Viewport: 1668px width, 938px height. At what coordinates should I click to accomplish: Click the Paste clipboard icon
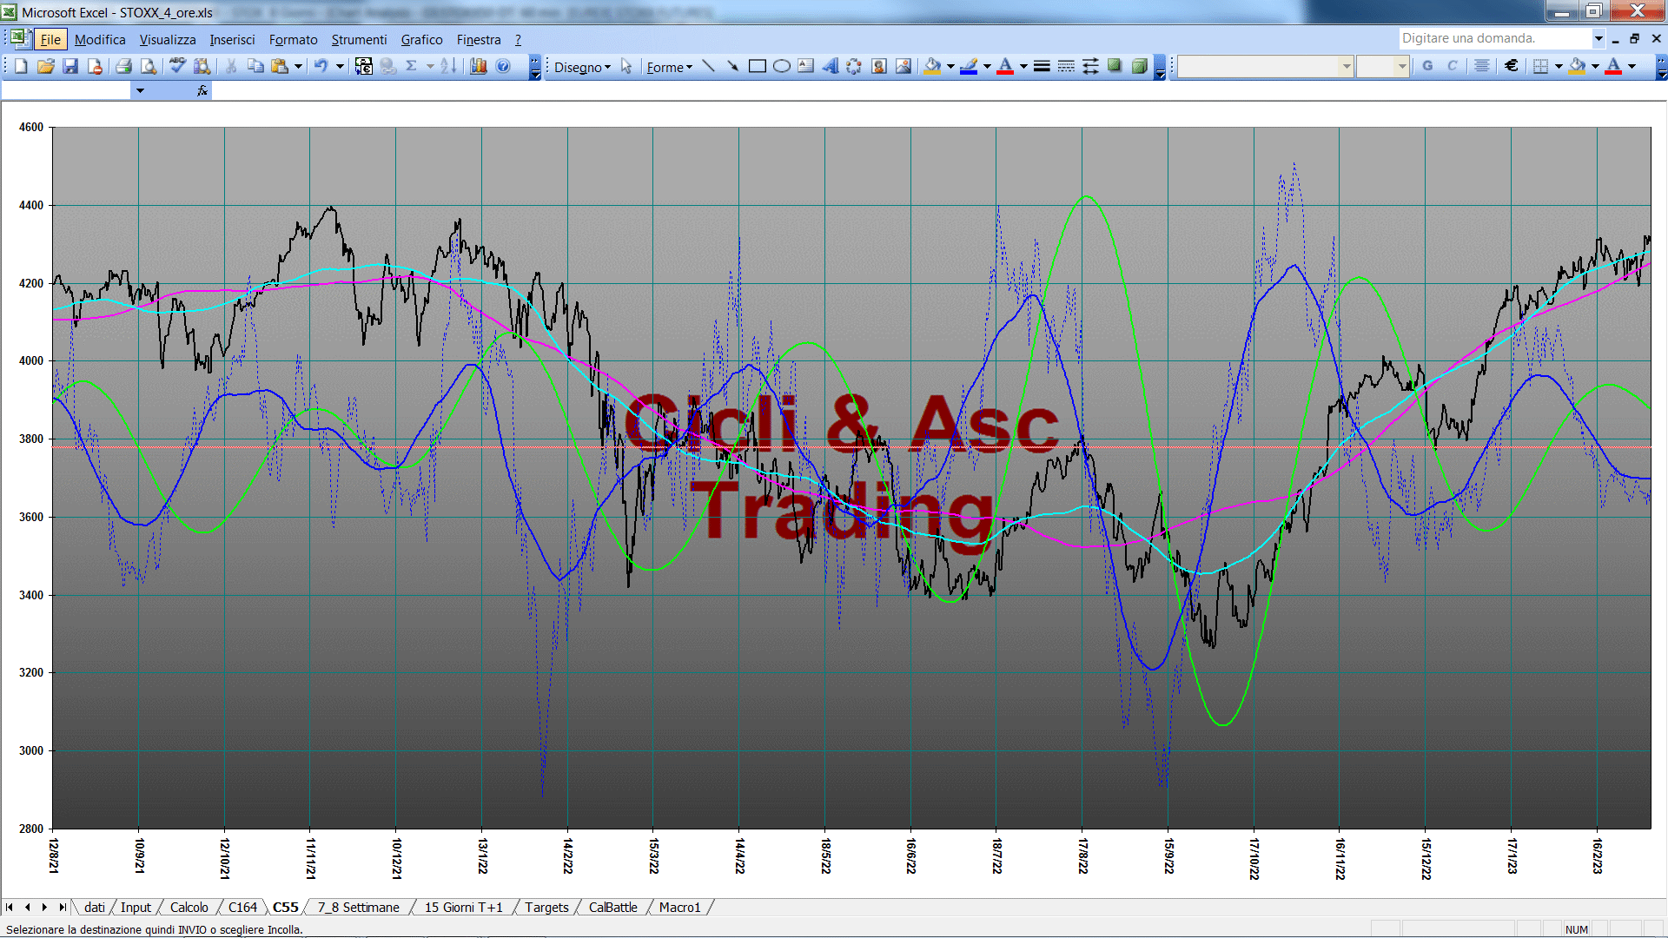click(x=280, y=67)
